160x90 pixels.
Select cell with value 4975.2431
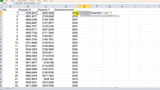click(28, 66)
